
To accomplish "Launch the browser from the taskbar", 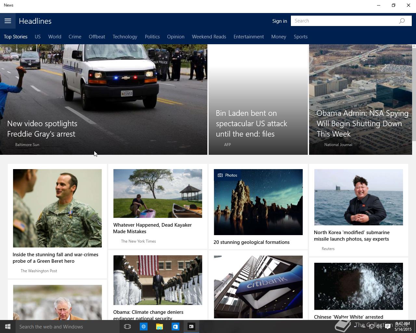I will (143, 326).
